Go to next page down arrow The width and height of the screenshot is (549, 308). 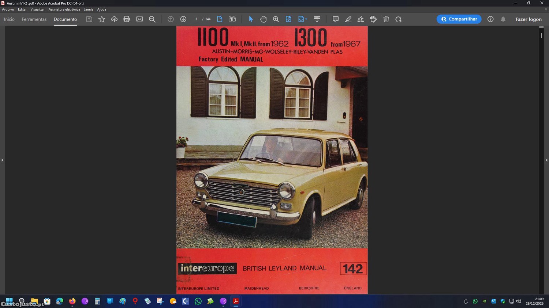(183, 19)
